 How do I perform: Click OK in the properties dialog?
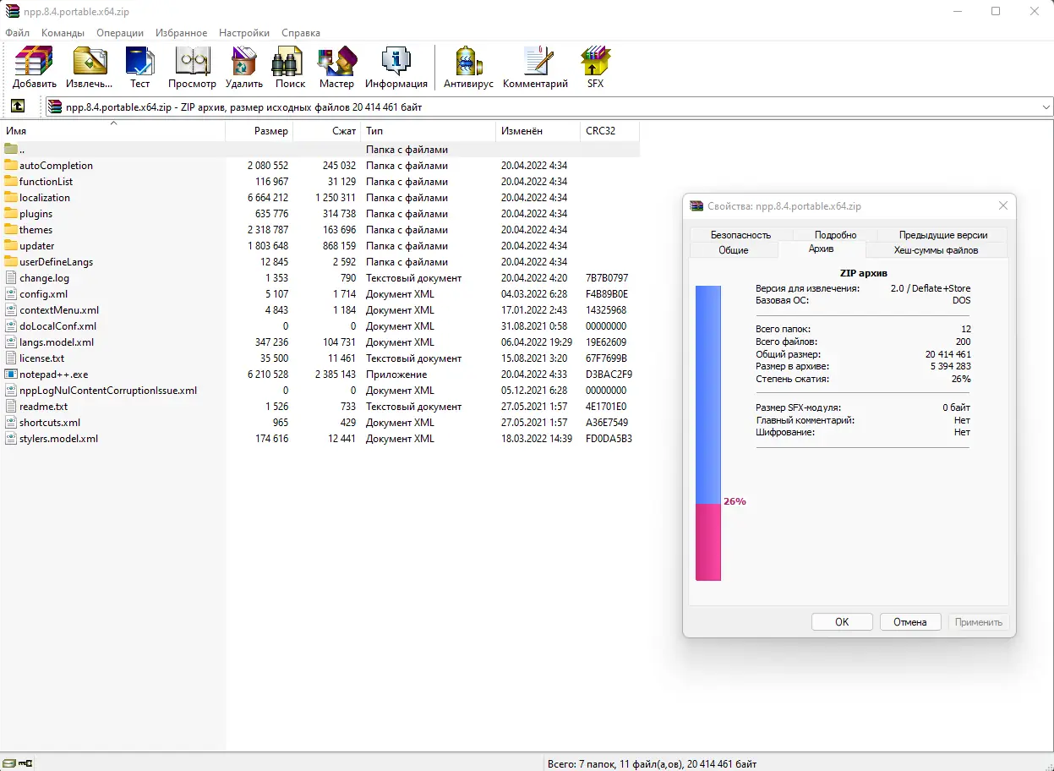pos(842,621)
